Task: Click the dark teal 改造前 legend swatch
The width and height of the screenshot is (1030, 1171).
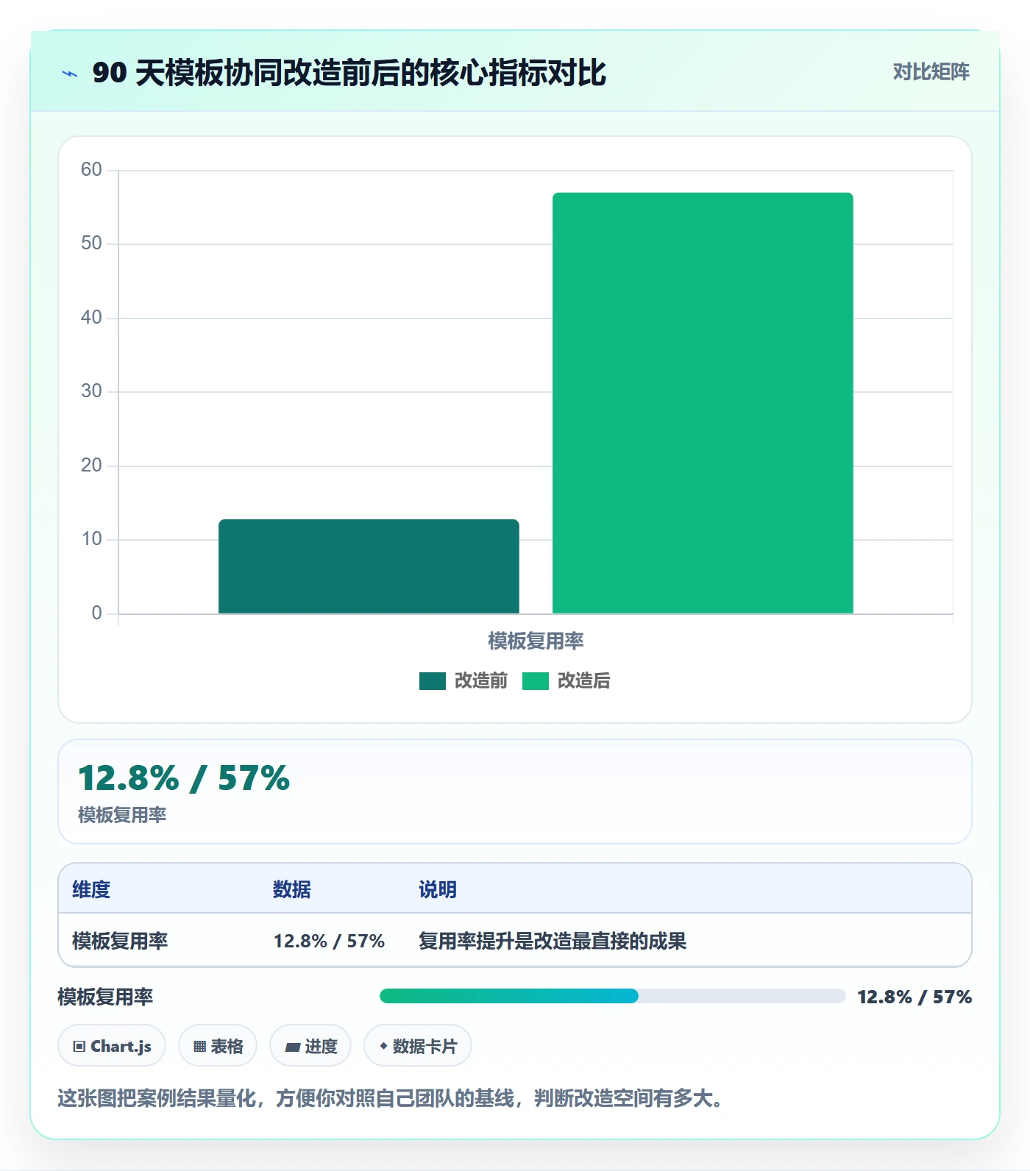Action: (433, 681)
